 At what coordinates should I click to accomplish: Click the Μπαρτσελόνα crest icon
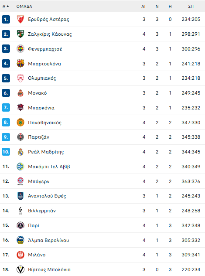click(20, 64)
